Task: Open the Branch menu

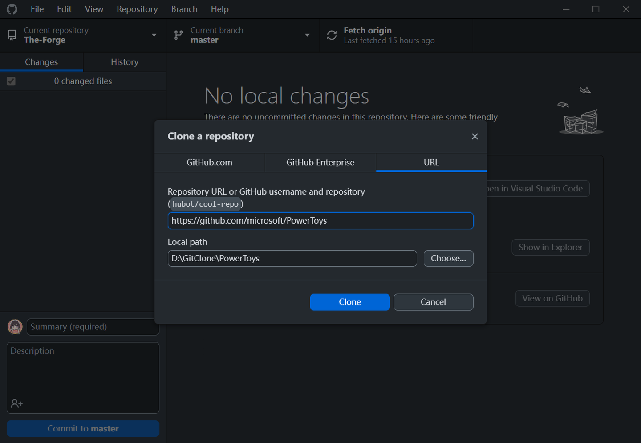Action: pyautogui.click(x=184, y=9)
